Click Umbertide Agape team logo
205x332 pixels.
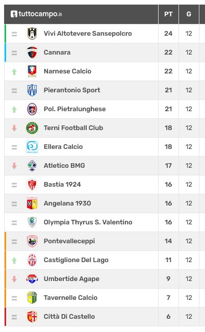[x=32, y=279]
